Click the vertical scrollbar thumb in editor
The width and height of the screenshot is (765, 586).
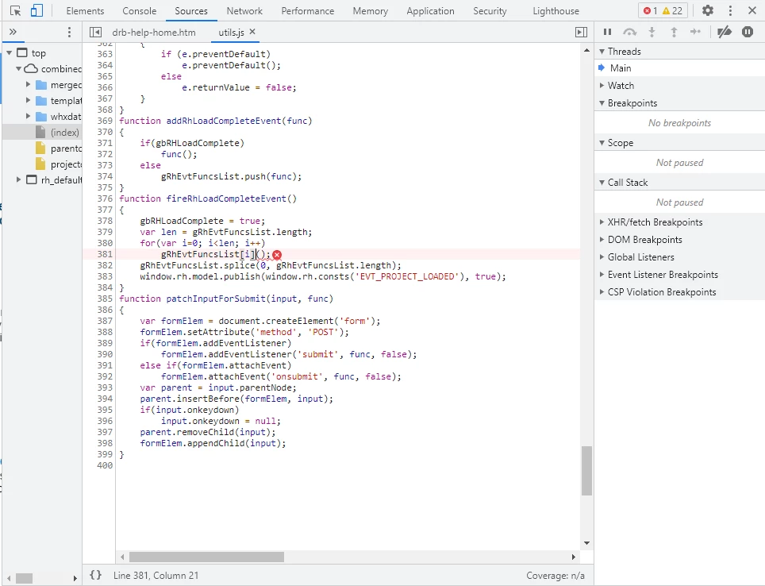(x=586, y=471)
